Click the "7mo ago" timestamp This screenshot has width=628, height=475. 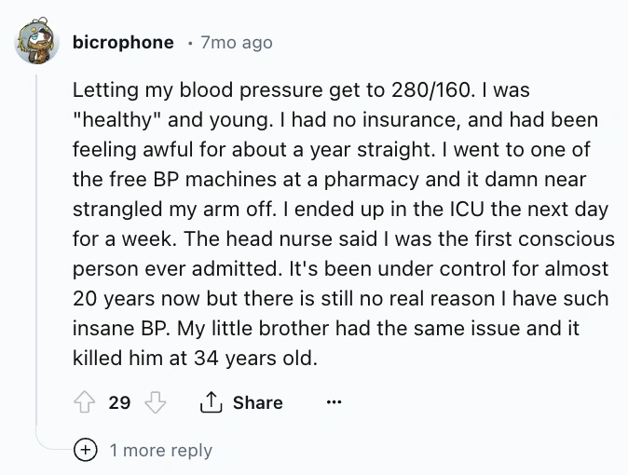pyautogui.click(x=237, y=42)
